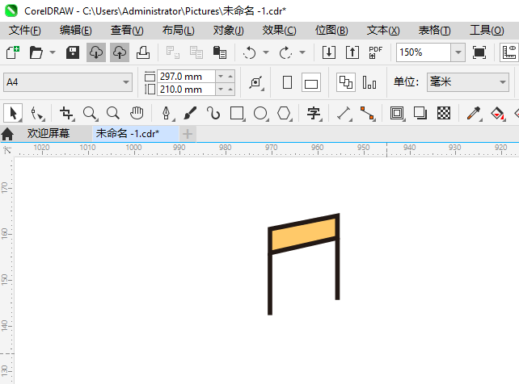Screen dimensions: 519x384
Task: Toggle the all pages layout icon
Action: 346,82
